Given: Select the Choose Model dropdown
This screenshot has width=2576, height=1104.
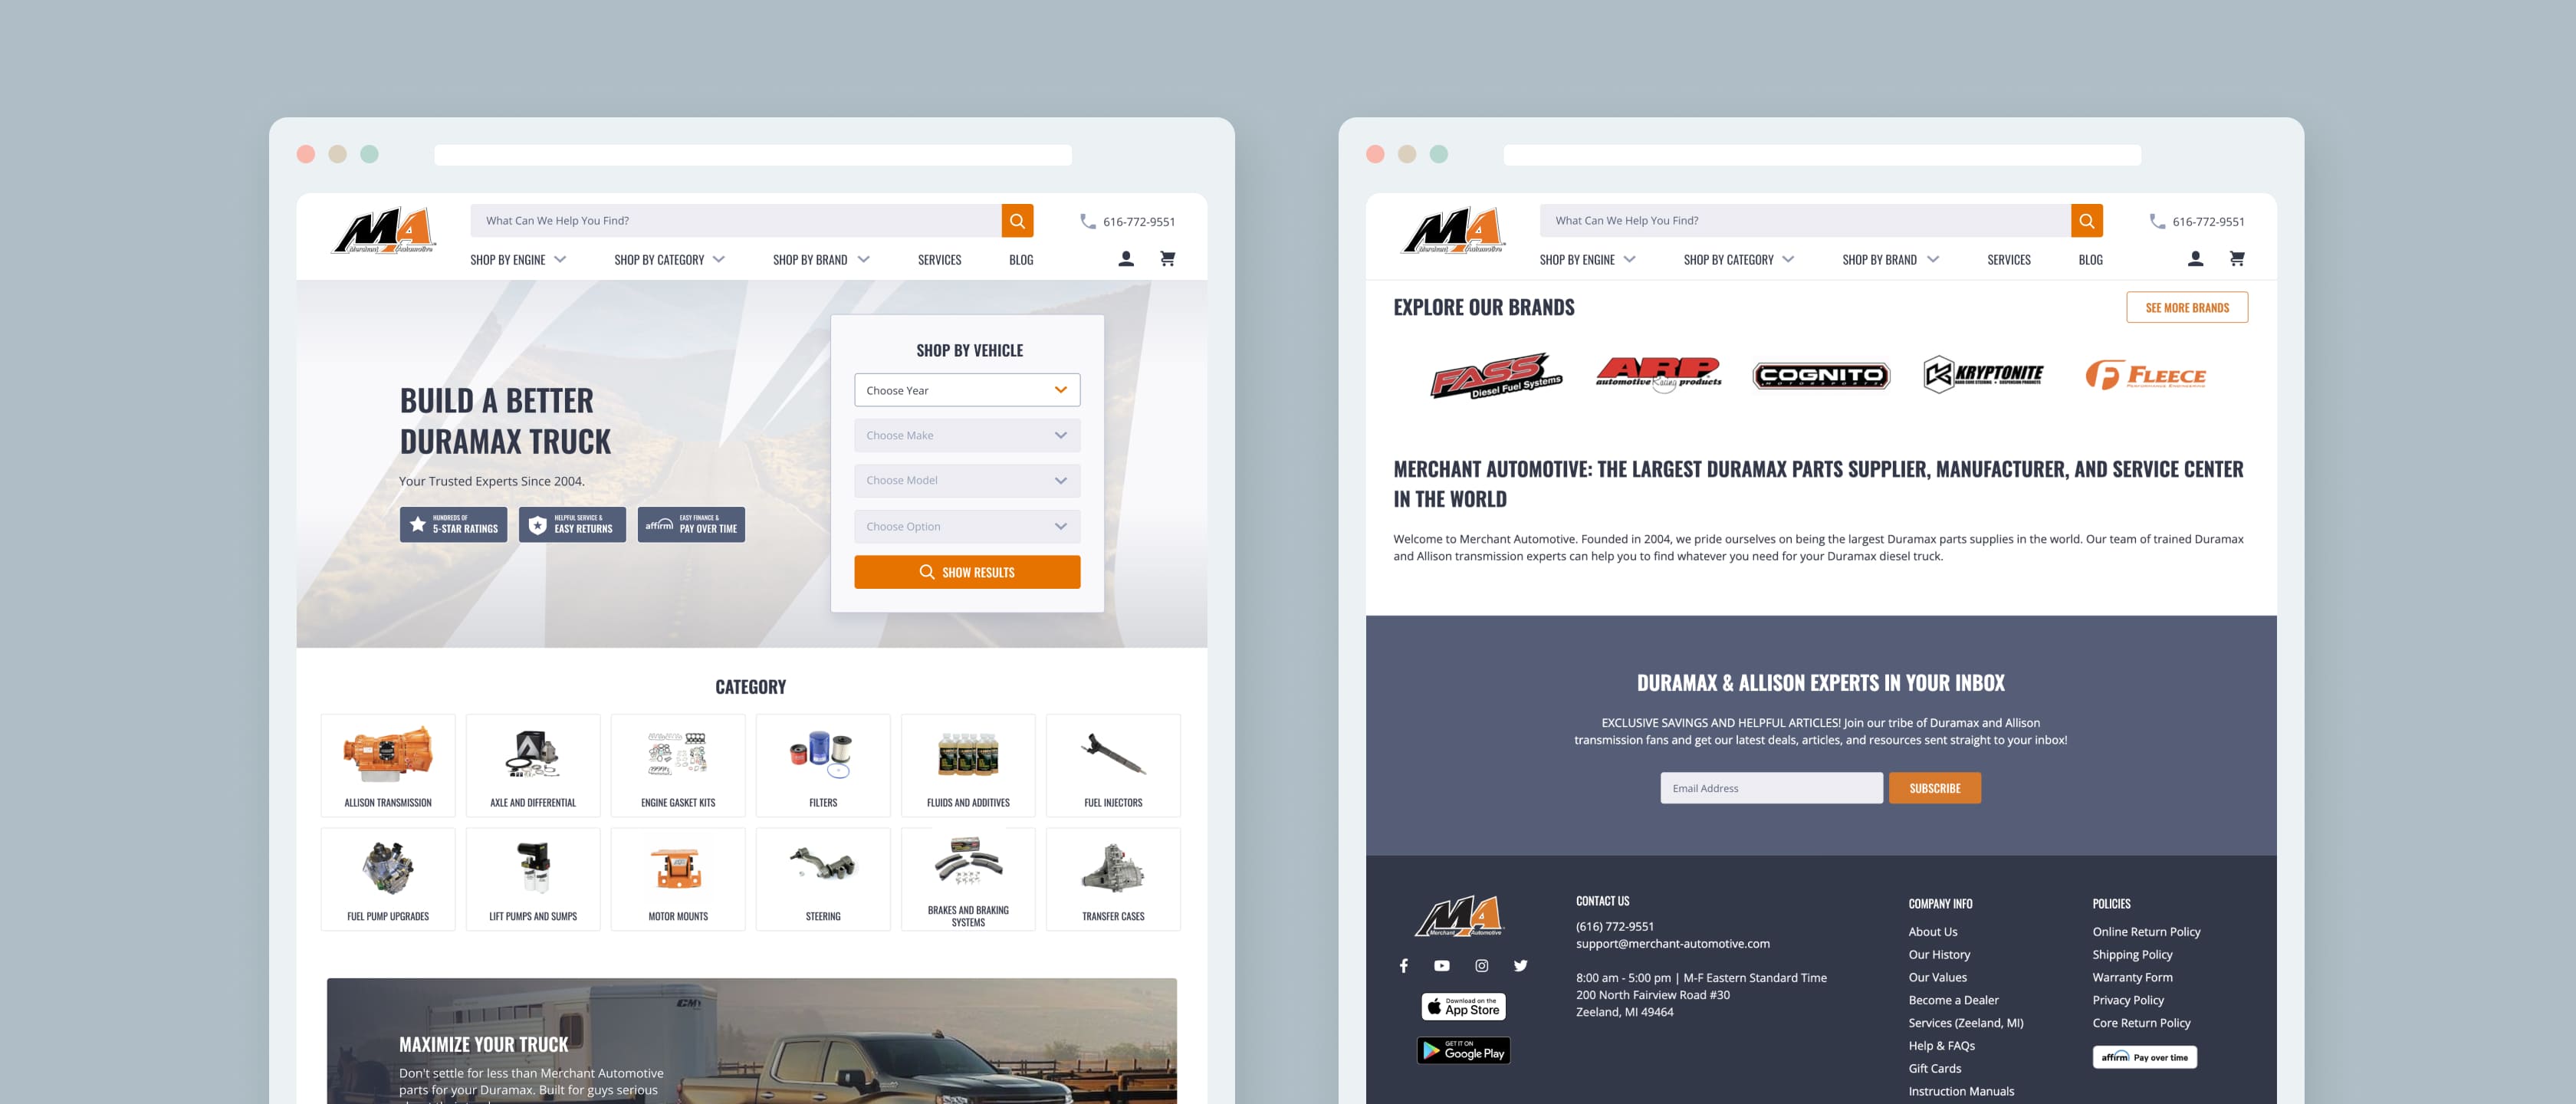Looking at the screenshot, I should pos(966,480).
